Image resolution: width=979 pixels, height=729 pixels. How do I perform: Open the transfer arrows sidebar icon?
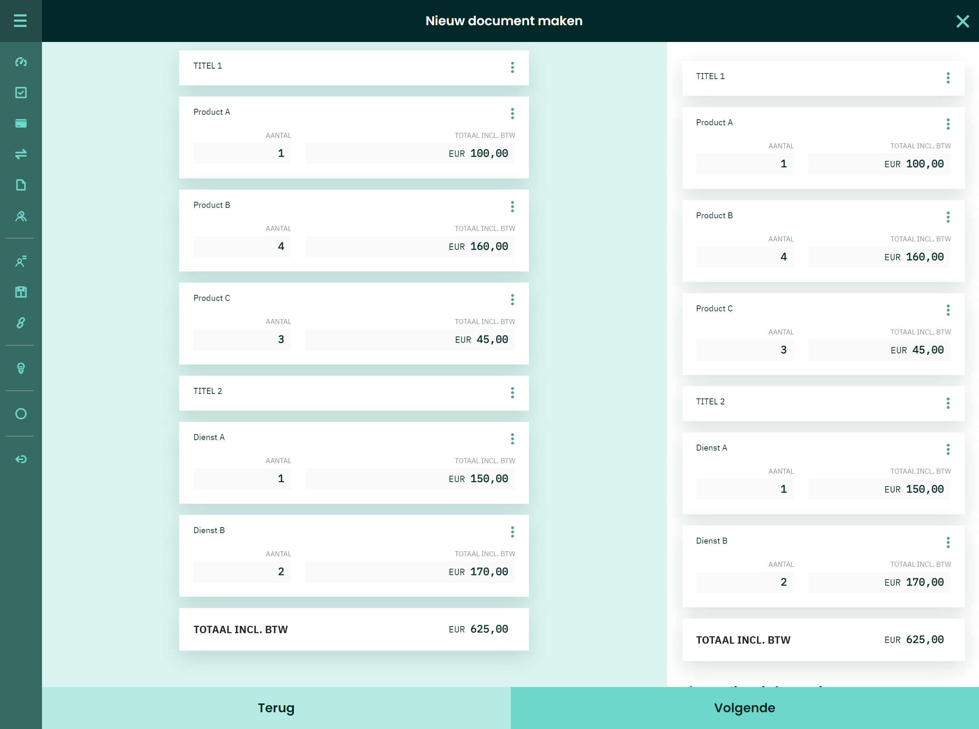[x=21, y=154]
